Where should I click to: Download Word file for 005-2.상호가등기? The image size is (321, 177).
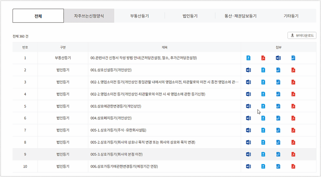(x=248, y=142)
